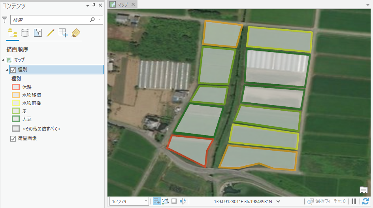This screenshot has height=208, width=373.
Task: Open the map scale dropdown
Action: coord(146,201)
